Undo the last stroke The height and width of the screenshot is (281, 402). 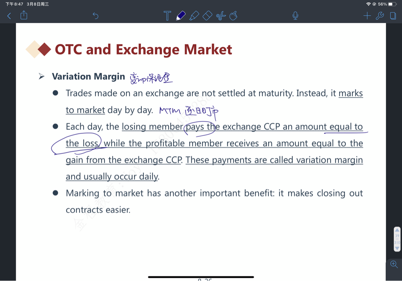click(95, 16)
